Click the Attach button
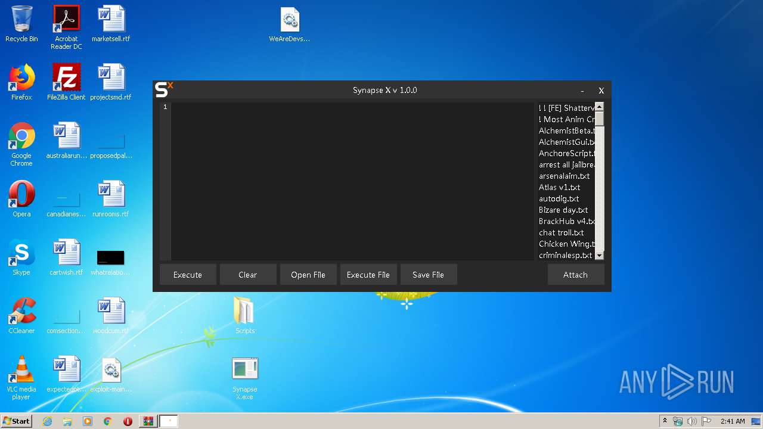Image resolution: width=763 pixels, height=429 pixels. pos(576,275)
